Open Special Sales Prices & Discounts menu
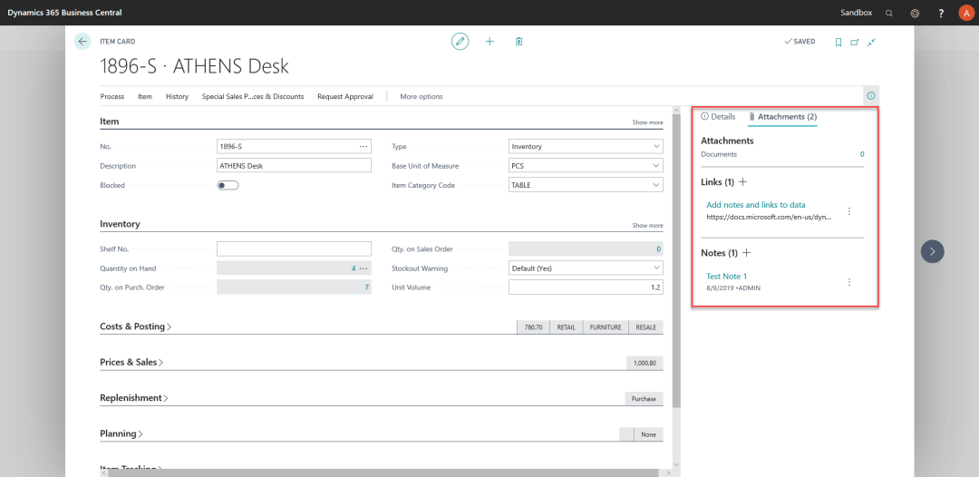 coord(253,97)
